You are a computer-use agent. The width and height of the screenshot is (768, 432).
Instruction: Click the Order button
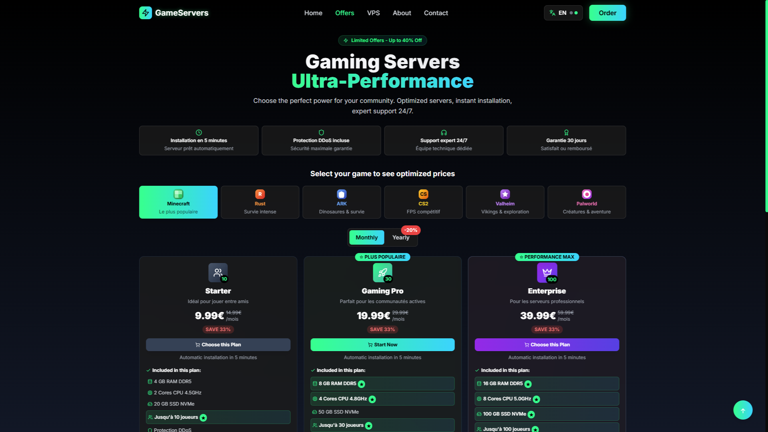pos(607,13)
